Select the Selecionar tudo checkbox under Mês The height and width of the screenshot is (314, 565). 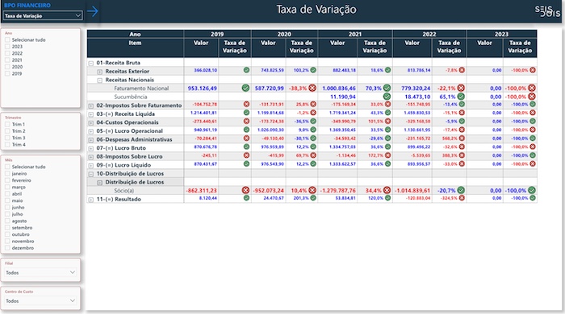7,167
